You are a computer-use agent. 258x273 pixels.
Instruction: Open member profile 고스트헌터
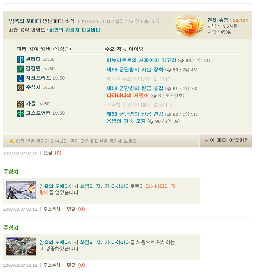[38, 113]
